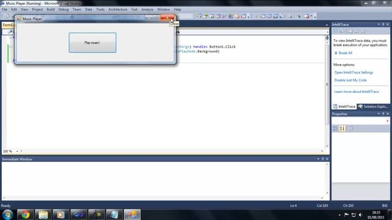This screenshot has width=392, height=220.
Task: Click the first icon in IntelliTrace toolbar
Action: [x=336, y=31]
